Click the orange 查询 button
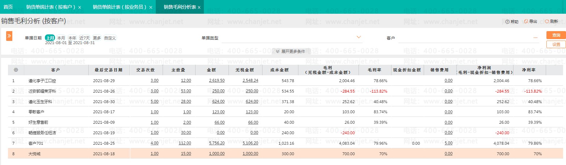This screenshot has height=165, width=566. pyautogui.click(x=556, y=35)
